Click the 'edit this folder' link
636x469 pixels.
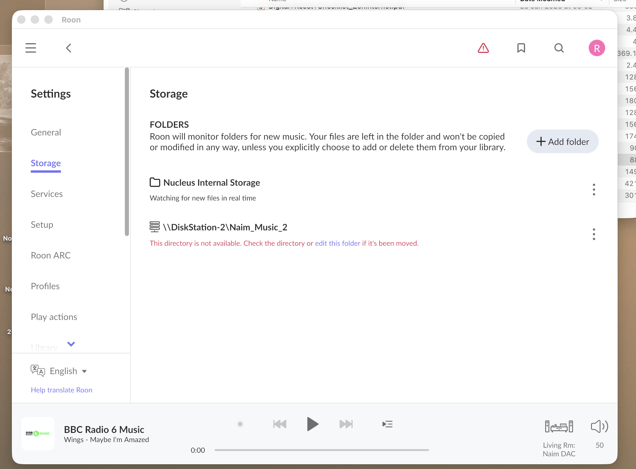click(x=338, y=243)
